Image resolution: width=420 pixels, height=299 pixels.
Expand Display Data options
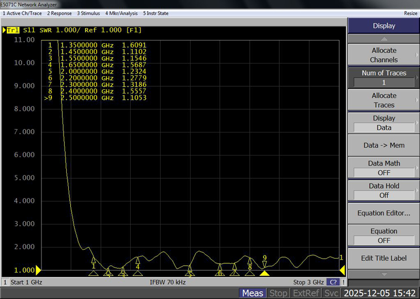click(x=384, y=123)
